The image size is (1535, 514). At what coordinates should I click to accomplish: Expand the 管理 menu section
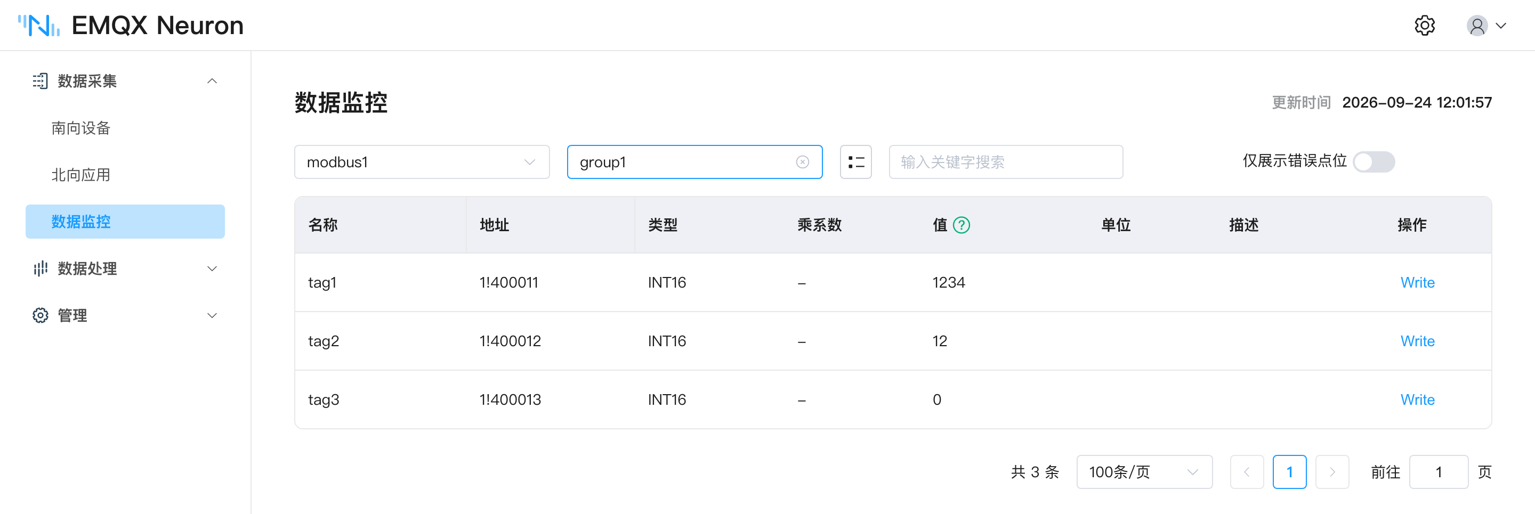pyautogui.click(x=212, y=316)
